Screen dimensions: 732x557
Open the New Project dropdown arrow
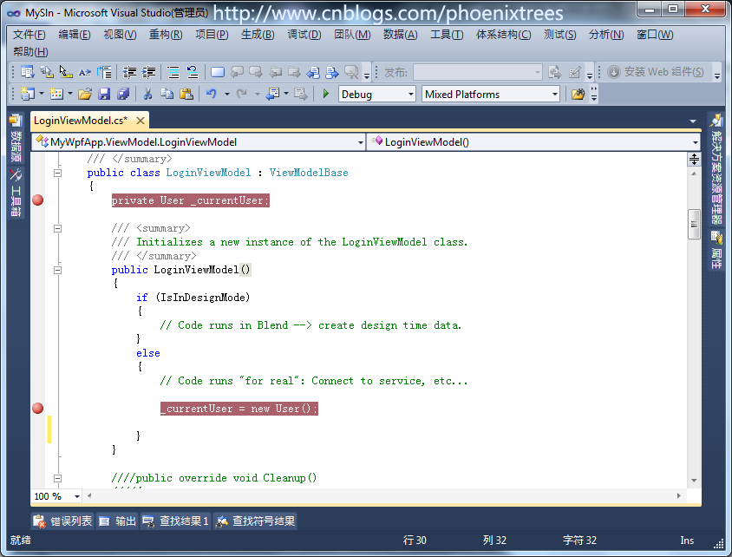pos(41,95)
